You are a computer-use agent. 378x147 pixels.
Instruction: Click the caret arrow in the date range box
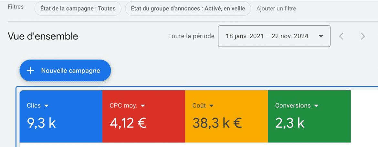pyautogui.click(x=321, y=36)
